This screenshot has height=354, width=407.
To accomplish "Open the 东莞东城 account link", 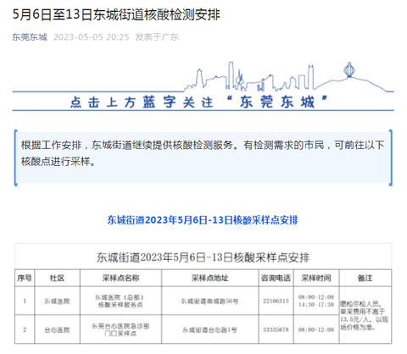I will (x=30, y=37).
